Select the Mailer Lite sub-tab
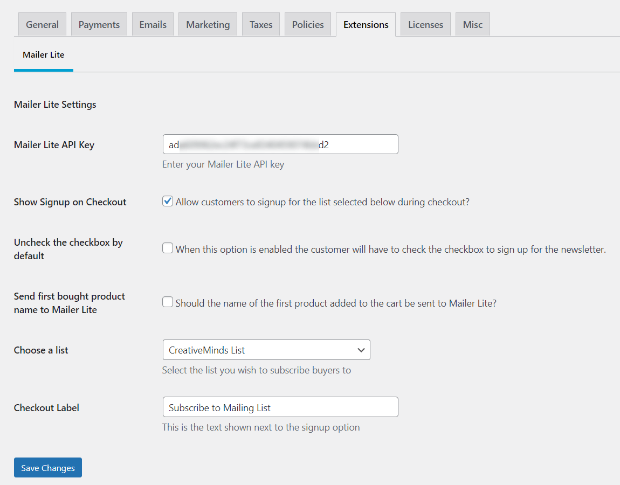This screenshot has width=620, height=485. tap(44, 55)
